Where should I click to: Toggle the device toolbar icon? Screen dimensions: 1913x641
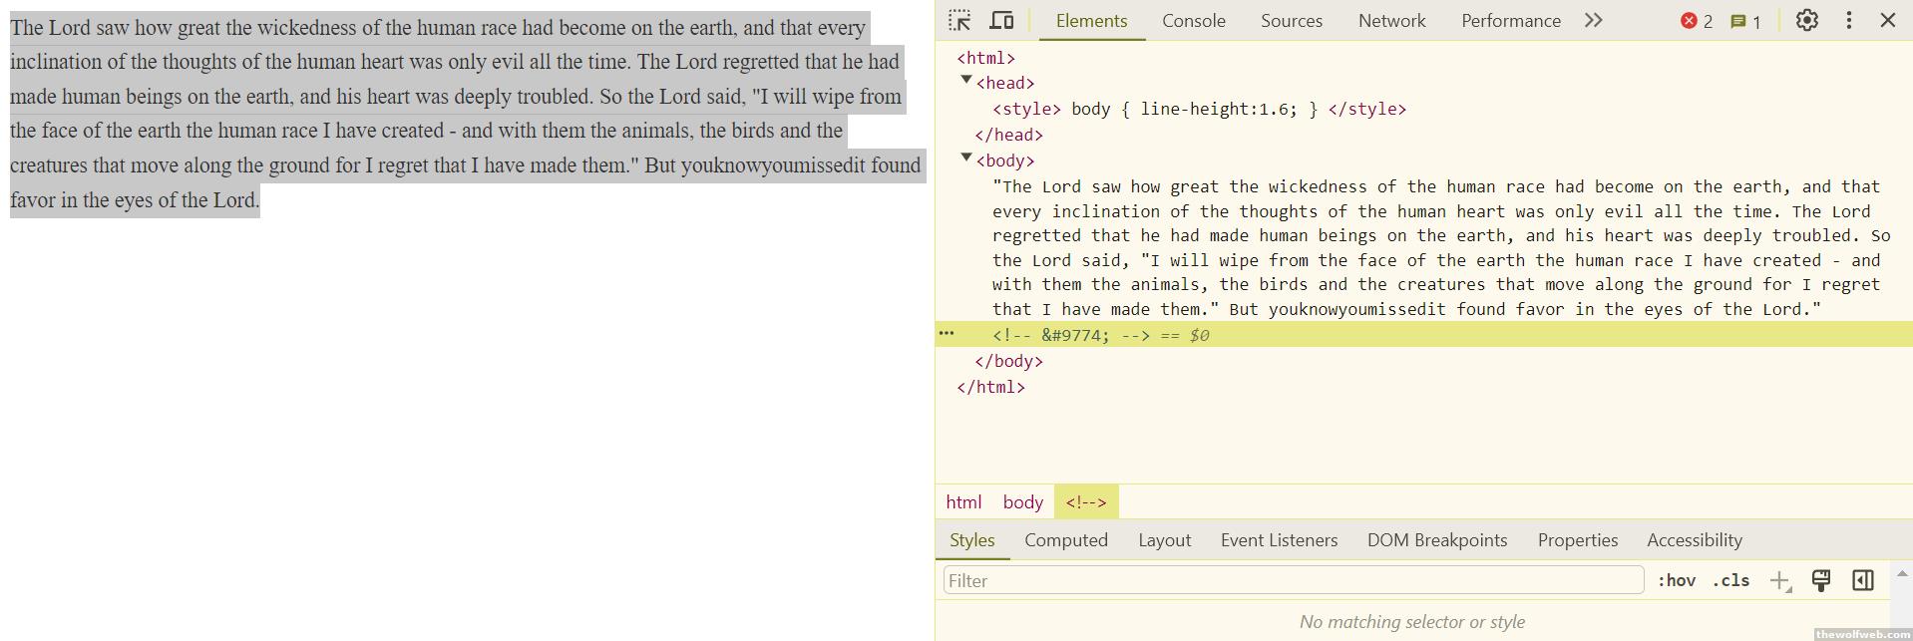click(x=1001, y=21)
